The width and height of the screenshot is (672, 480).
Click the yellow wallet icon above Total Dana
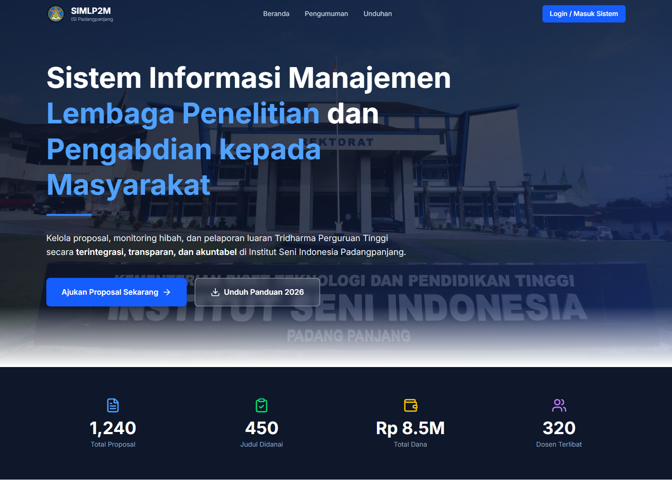[410, 405]
